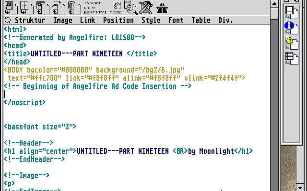This screenshot has width=307, height=191.
Task: Click the trash can document icon
Action: coord(73,8)
